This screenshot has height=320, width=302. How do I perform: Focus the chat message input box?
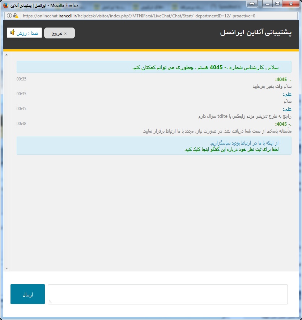point(168,295)
